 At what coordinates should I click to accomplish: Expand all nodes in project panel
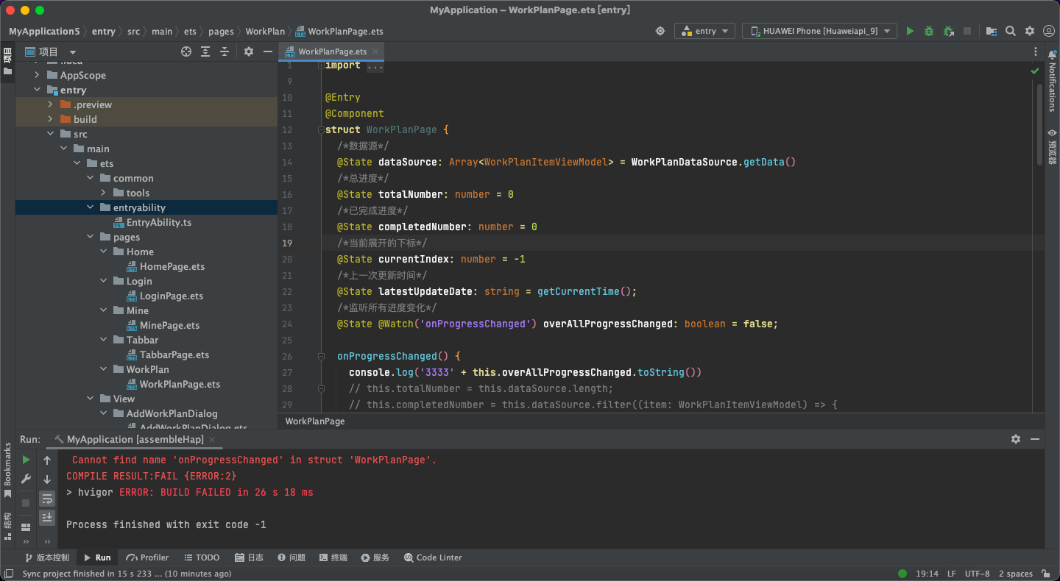pos(205,51)
